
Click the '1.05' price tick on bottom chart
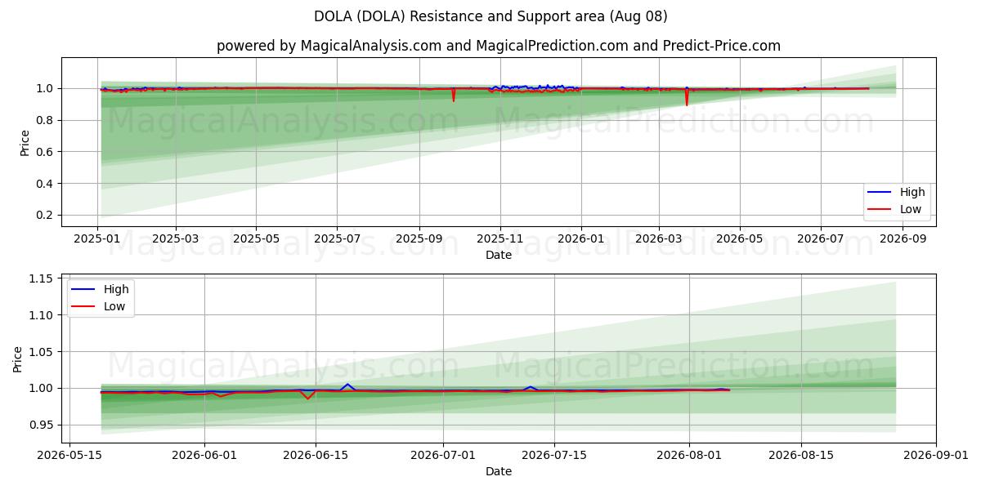tap(43, 352)
